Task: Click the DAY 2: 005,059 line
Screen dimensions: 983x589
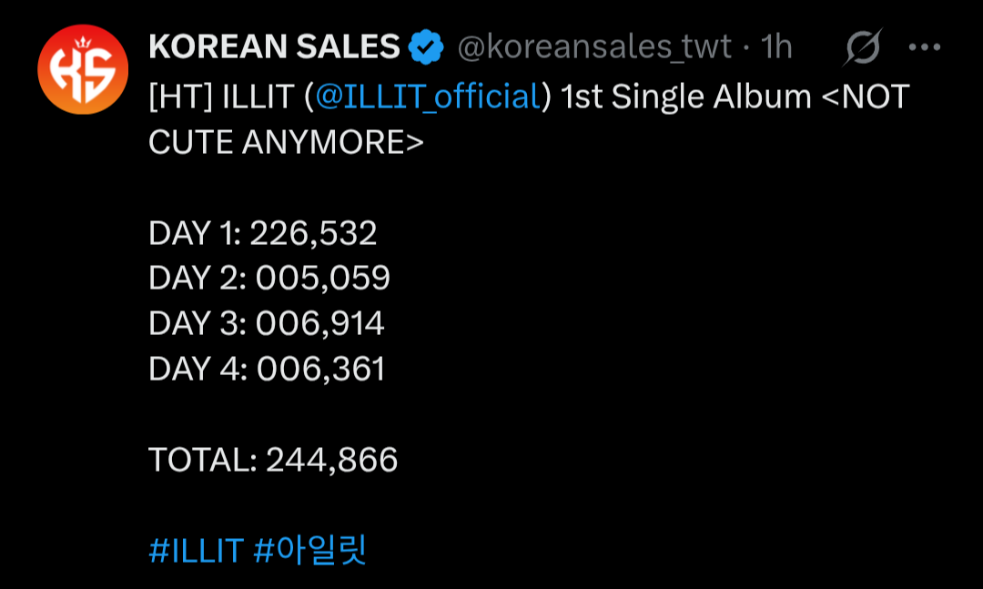Action: (x=269, y=279)
